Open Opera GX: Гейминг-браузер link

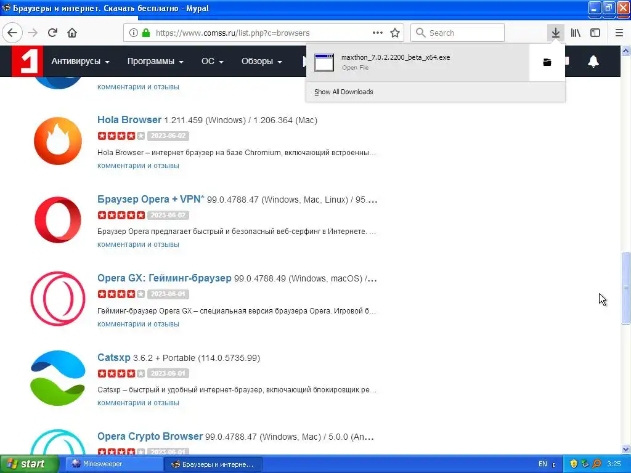[x=164, y=278]
